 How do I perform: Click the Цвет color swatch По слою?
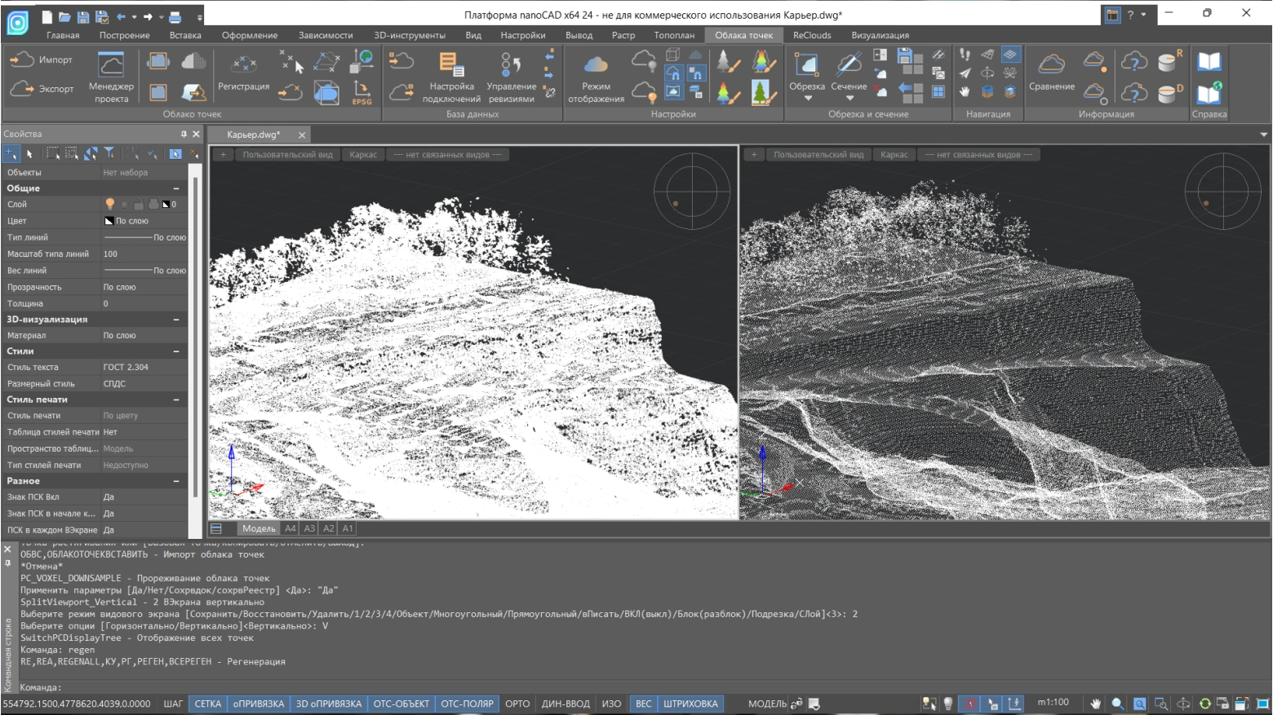109,221
